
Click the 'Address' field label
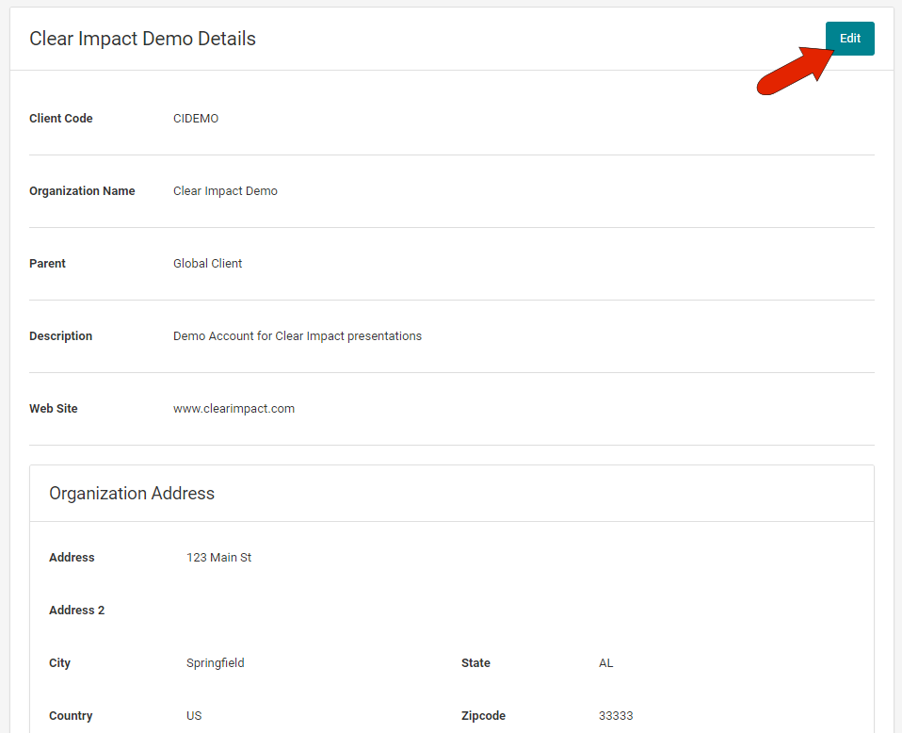pyautogui.click(x=72, y=558)
